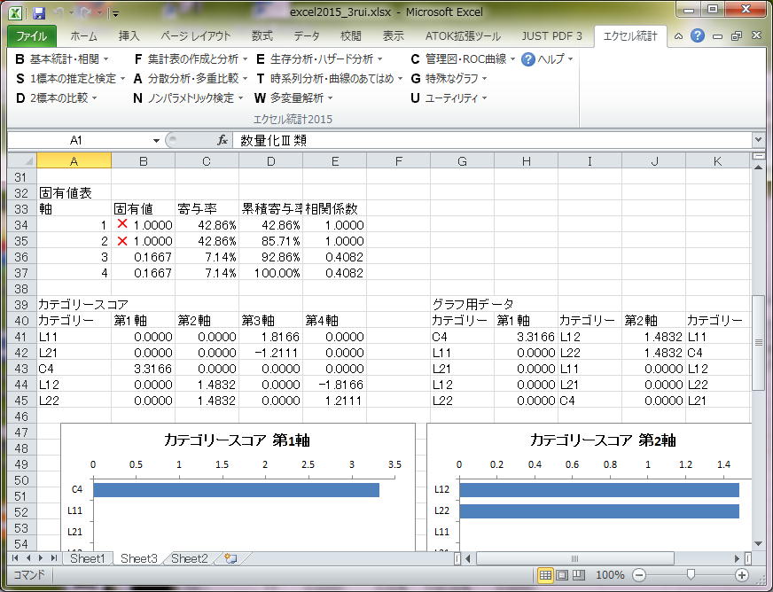The image size is (773, 592).
Task: Click the zoom out minus button
Action: click(x=639, y=575)
